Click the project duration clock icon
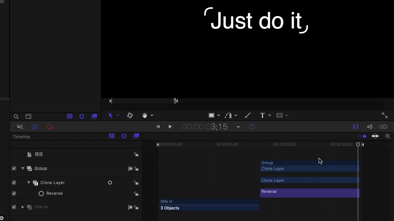 [252, 126]
